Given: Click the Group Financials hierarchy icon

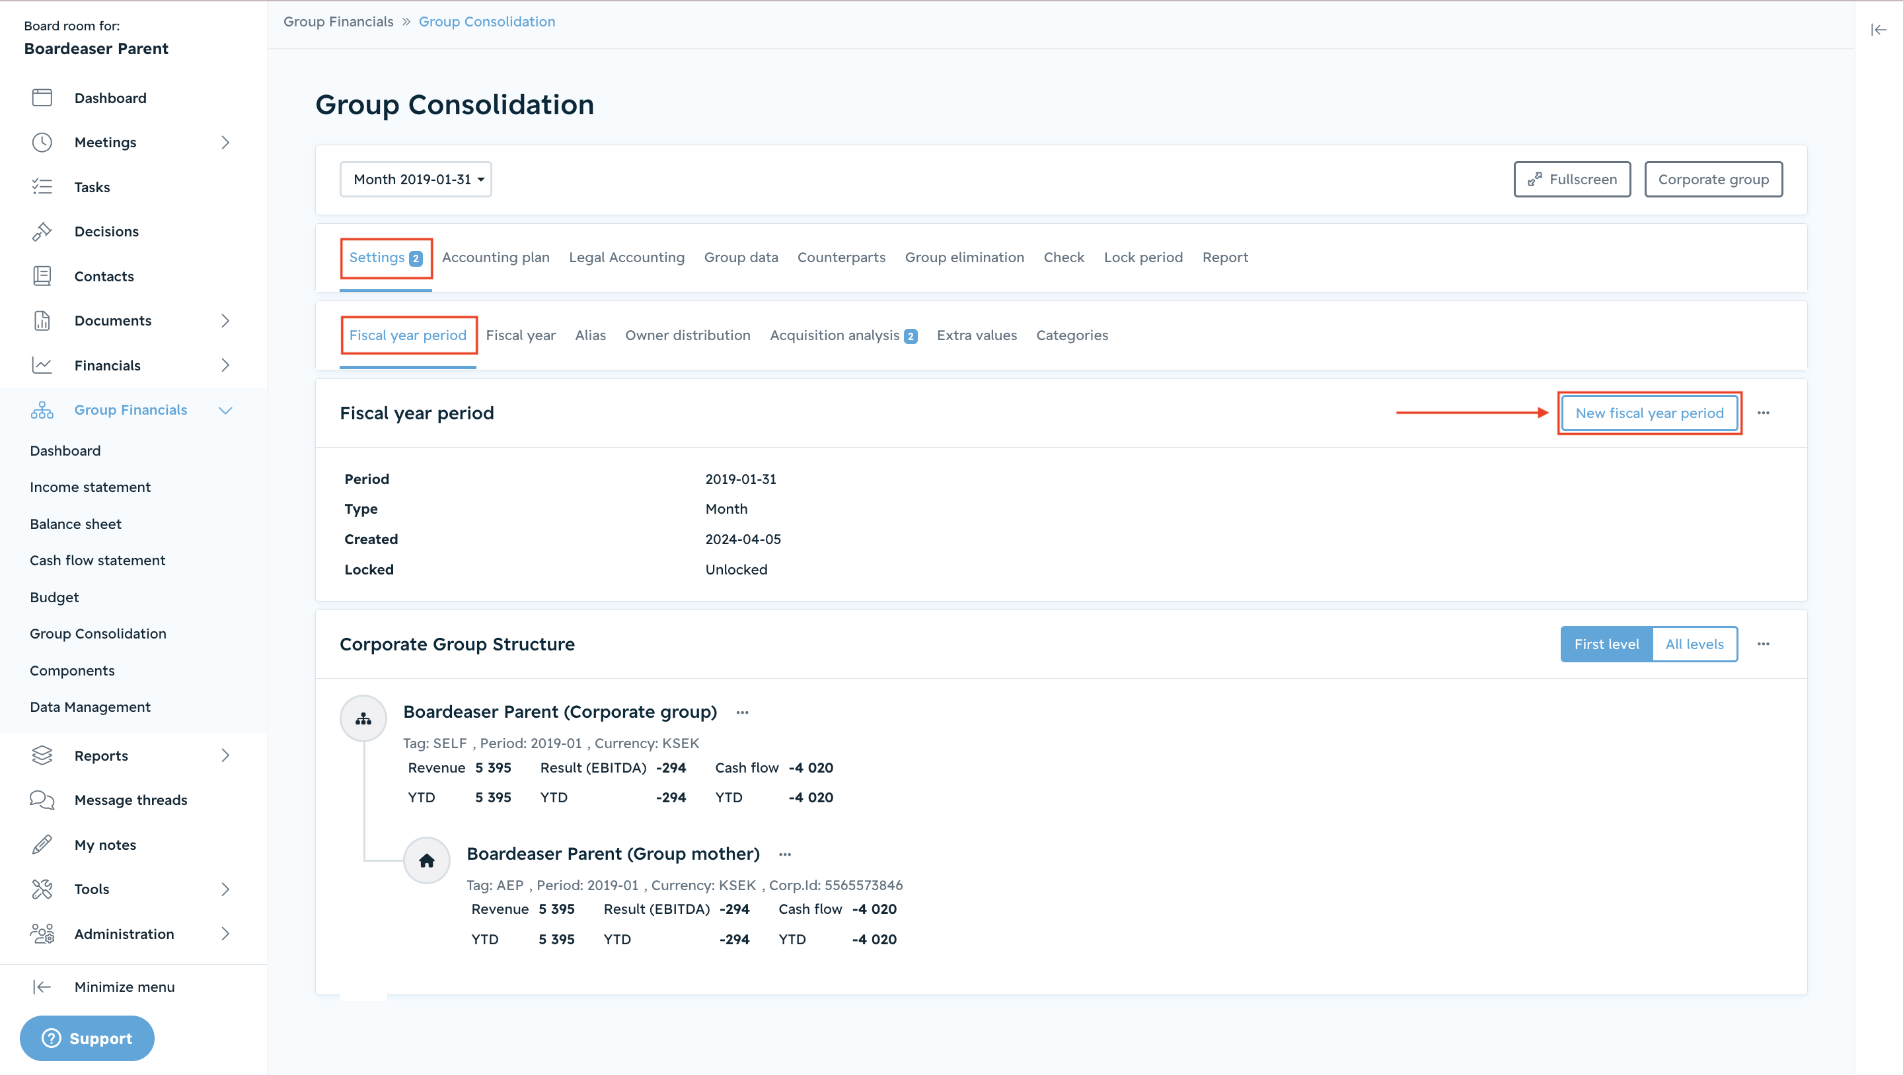Looking at the screenshot, I should (x=42, y=410).
